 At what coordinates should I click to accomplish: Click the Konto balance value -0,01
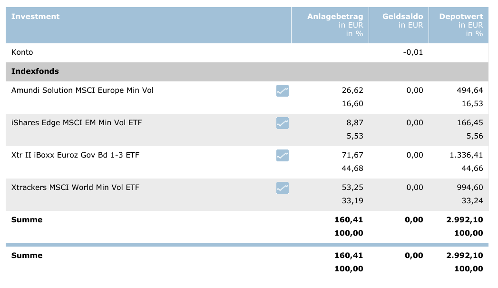[413, 52]
